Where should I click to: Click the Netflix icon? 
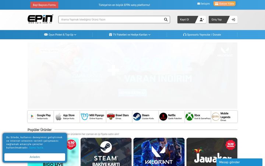pos(163,117)
